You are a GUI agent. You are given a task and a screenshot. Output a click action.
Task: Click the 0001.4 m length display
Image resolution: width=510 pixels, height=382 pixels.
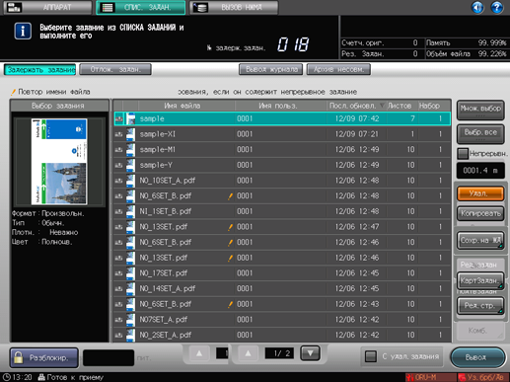click(x=480, y=171)
